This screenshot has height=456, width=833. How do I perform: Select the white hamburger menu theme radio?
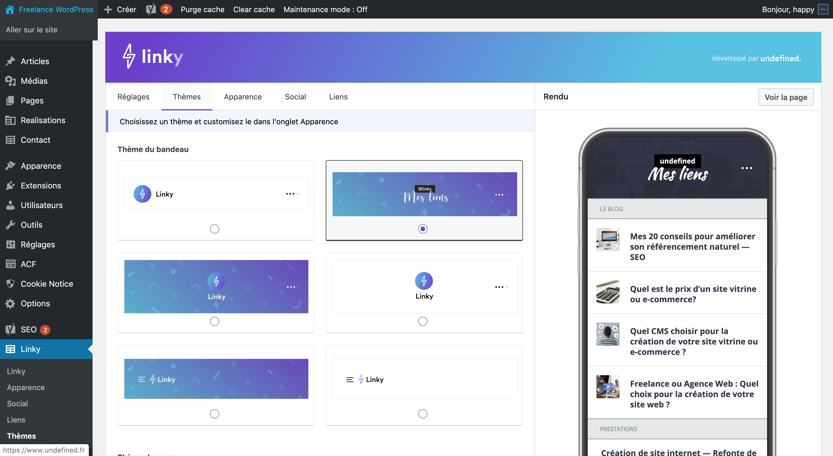[x=423, y=414]
